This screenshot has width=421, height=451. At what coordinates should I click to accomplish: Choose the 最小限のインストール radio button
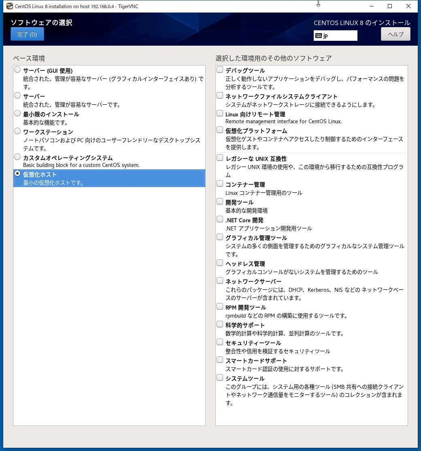pos(17,113)
